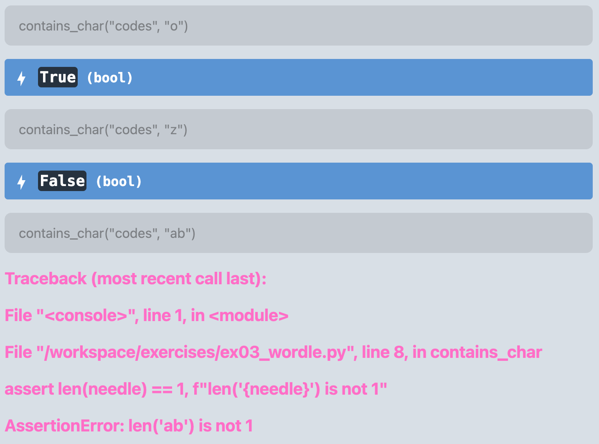Click the lightning bolt beside False result
Screen dimensions: 599x444
click(x=21, y=182)
